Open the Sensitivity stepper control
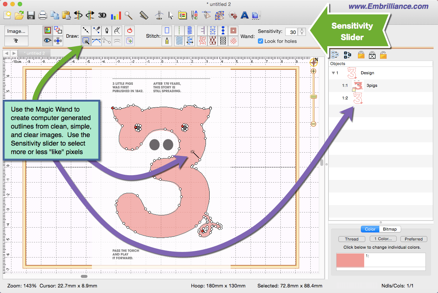Image resolution: width=438 pixels, height=293 pixels. (x=302, y=32)
